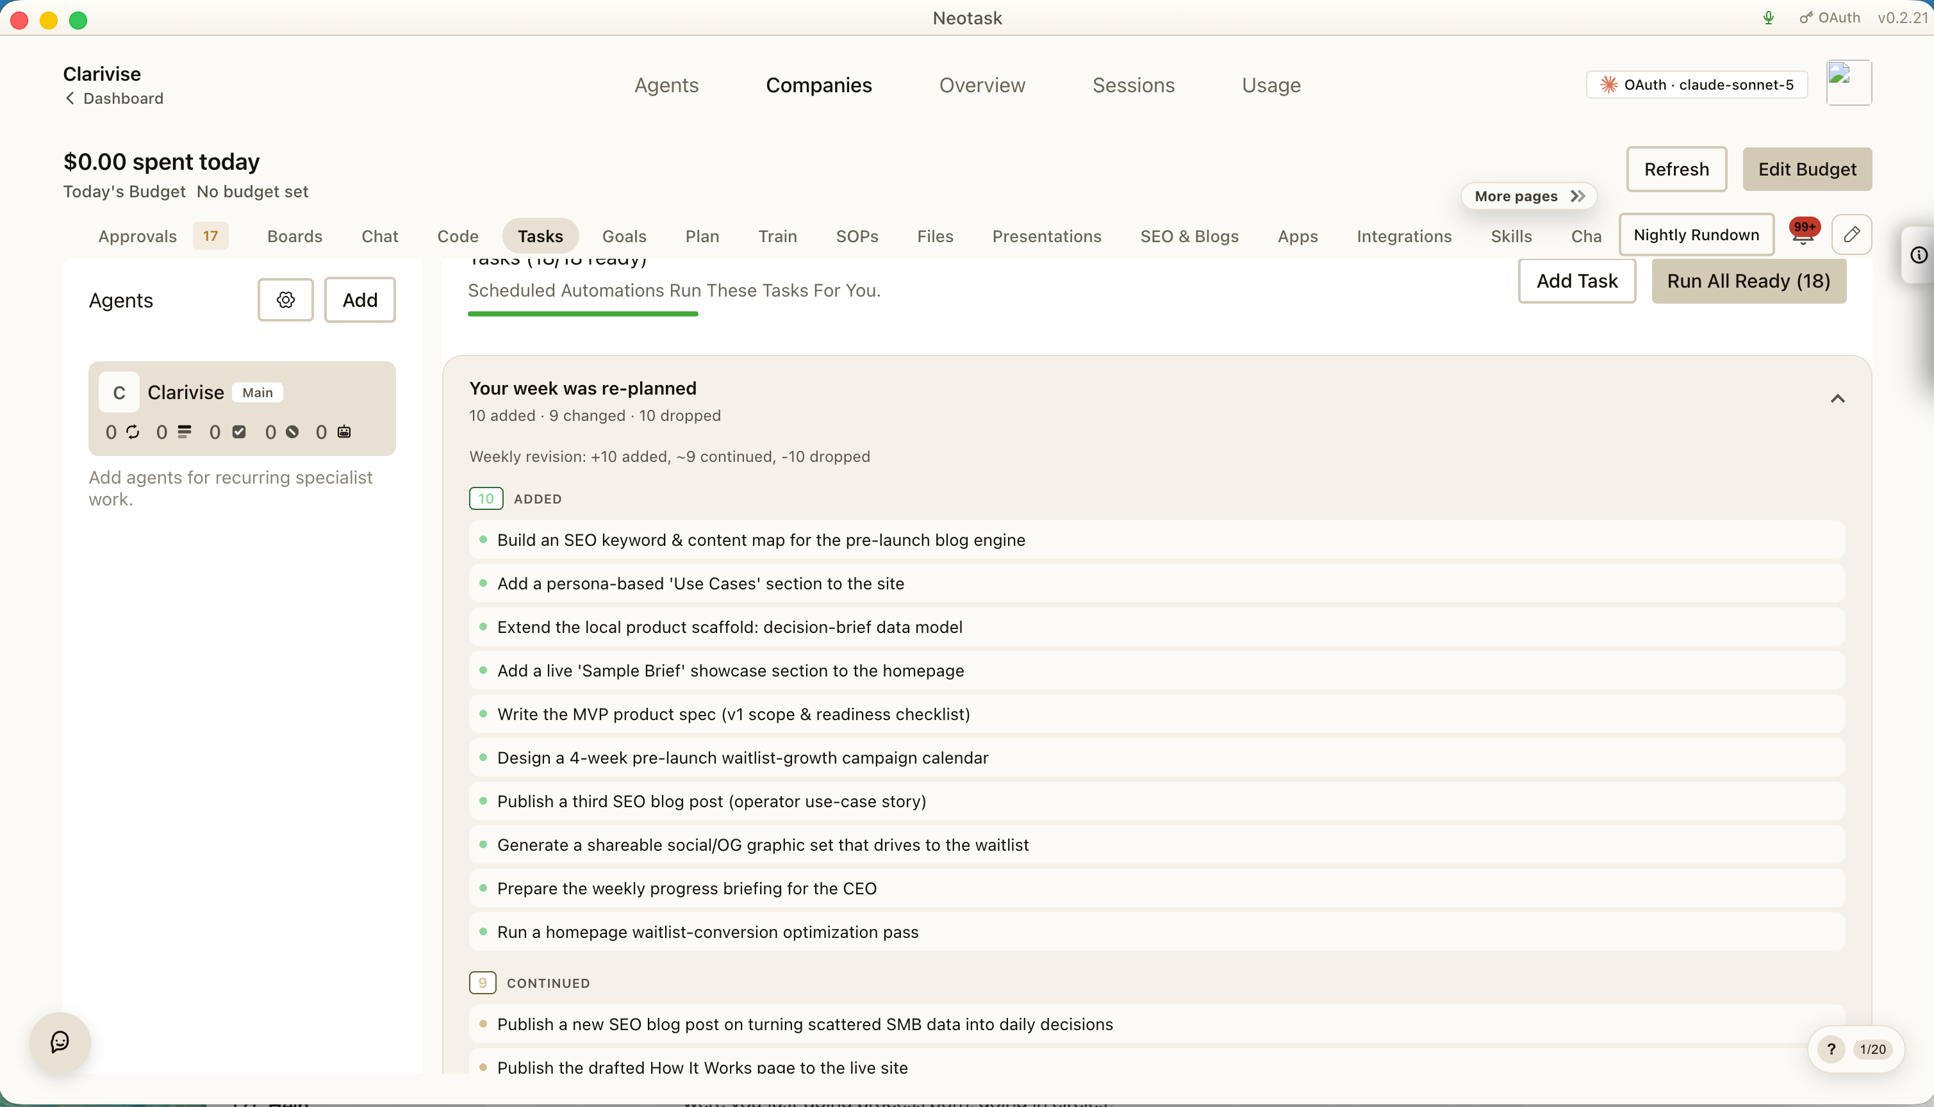Click 'Add a persona-based Use Cases section' row

tap(1157, 583)
